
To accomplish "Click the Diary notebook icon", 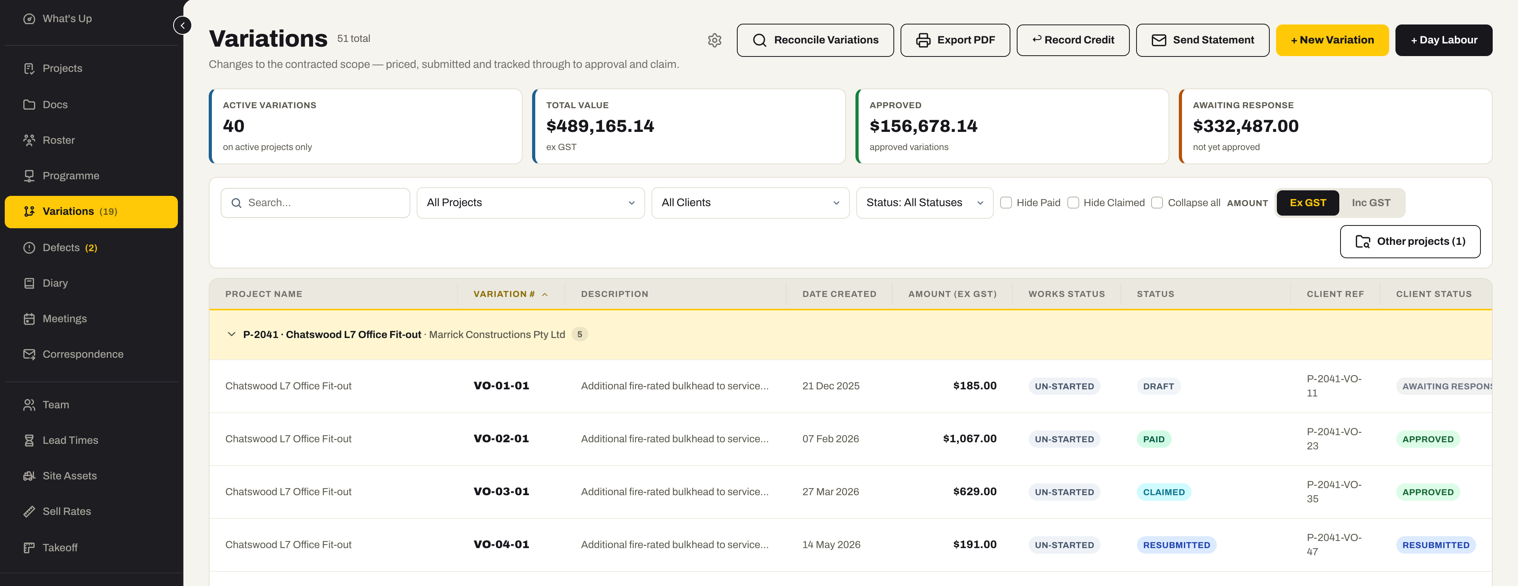I will click(29, 283).
